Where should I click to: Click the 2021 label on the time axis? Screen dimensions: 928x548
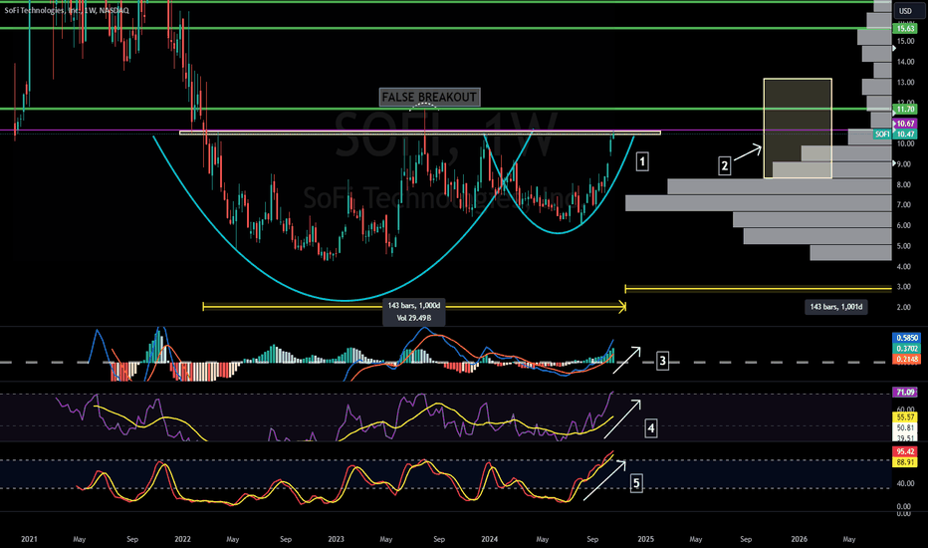(29, 539)
